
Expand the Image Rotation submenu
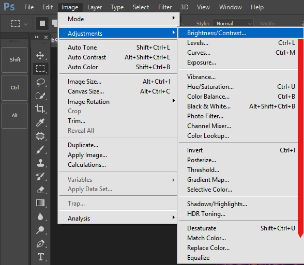coord(118,101)
